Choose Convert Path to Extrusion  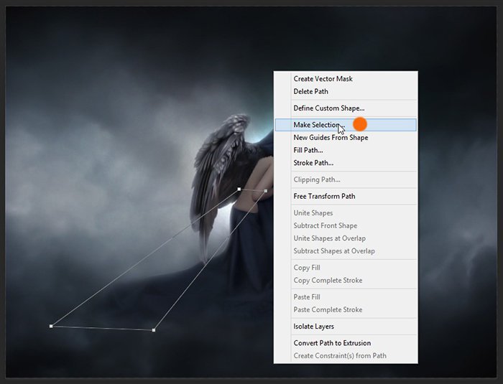(332, 343)
